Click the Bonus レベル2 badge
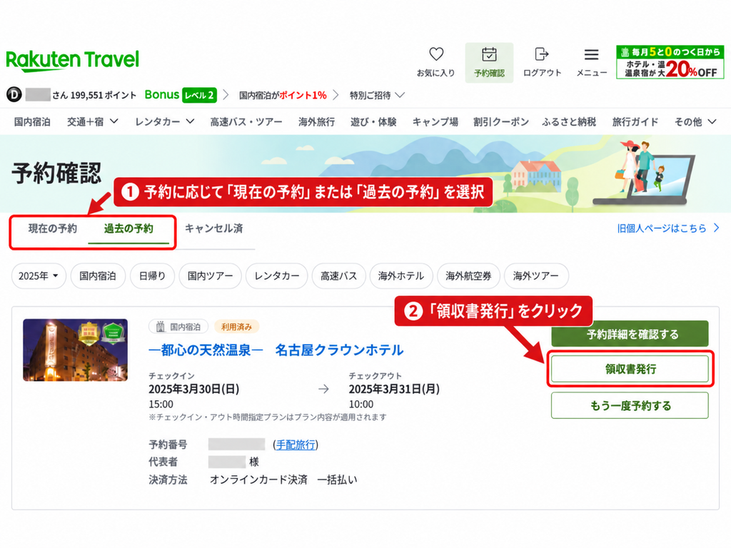The width and height of the screenshot is (731, 548). (x=181, y=95)
